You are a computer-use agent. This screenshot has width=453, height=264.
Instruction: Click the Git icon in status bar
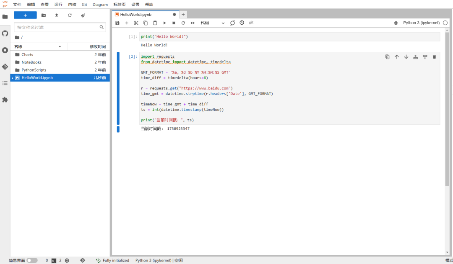coord(83,260)
